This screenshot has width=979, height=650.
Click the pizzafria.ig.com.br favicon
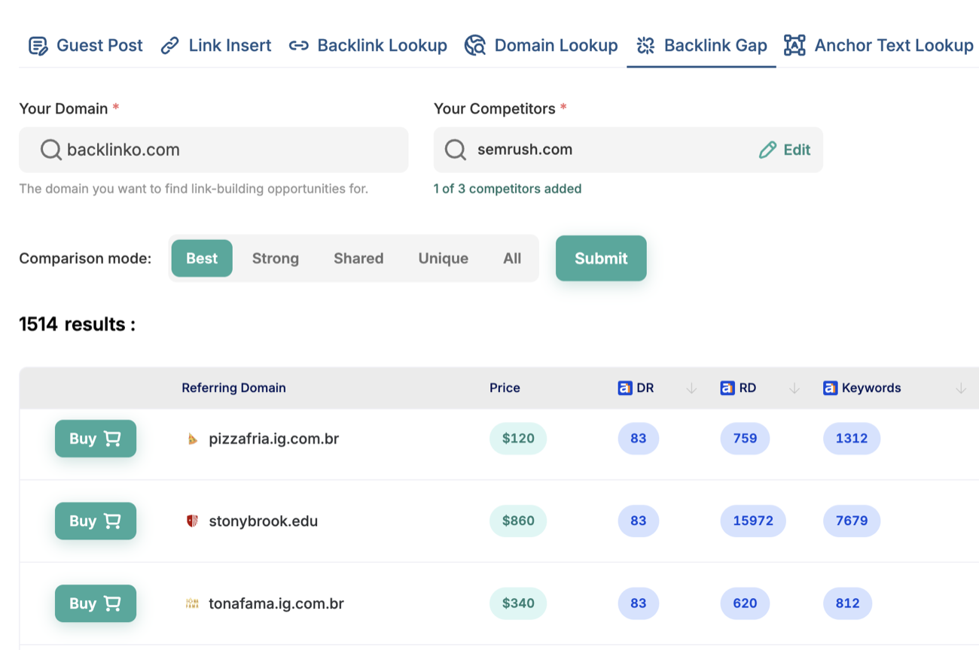192,439
